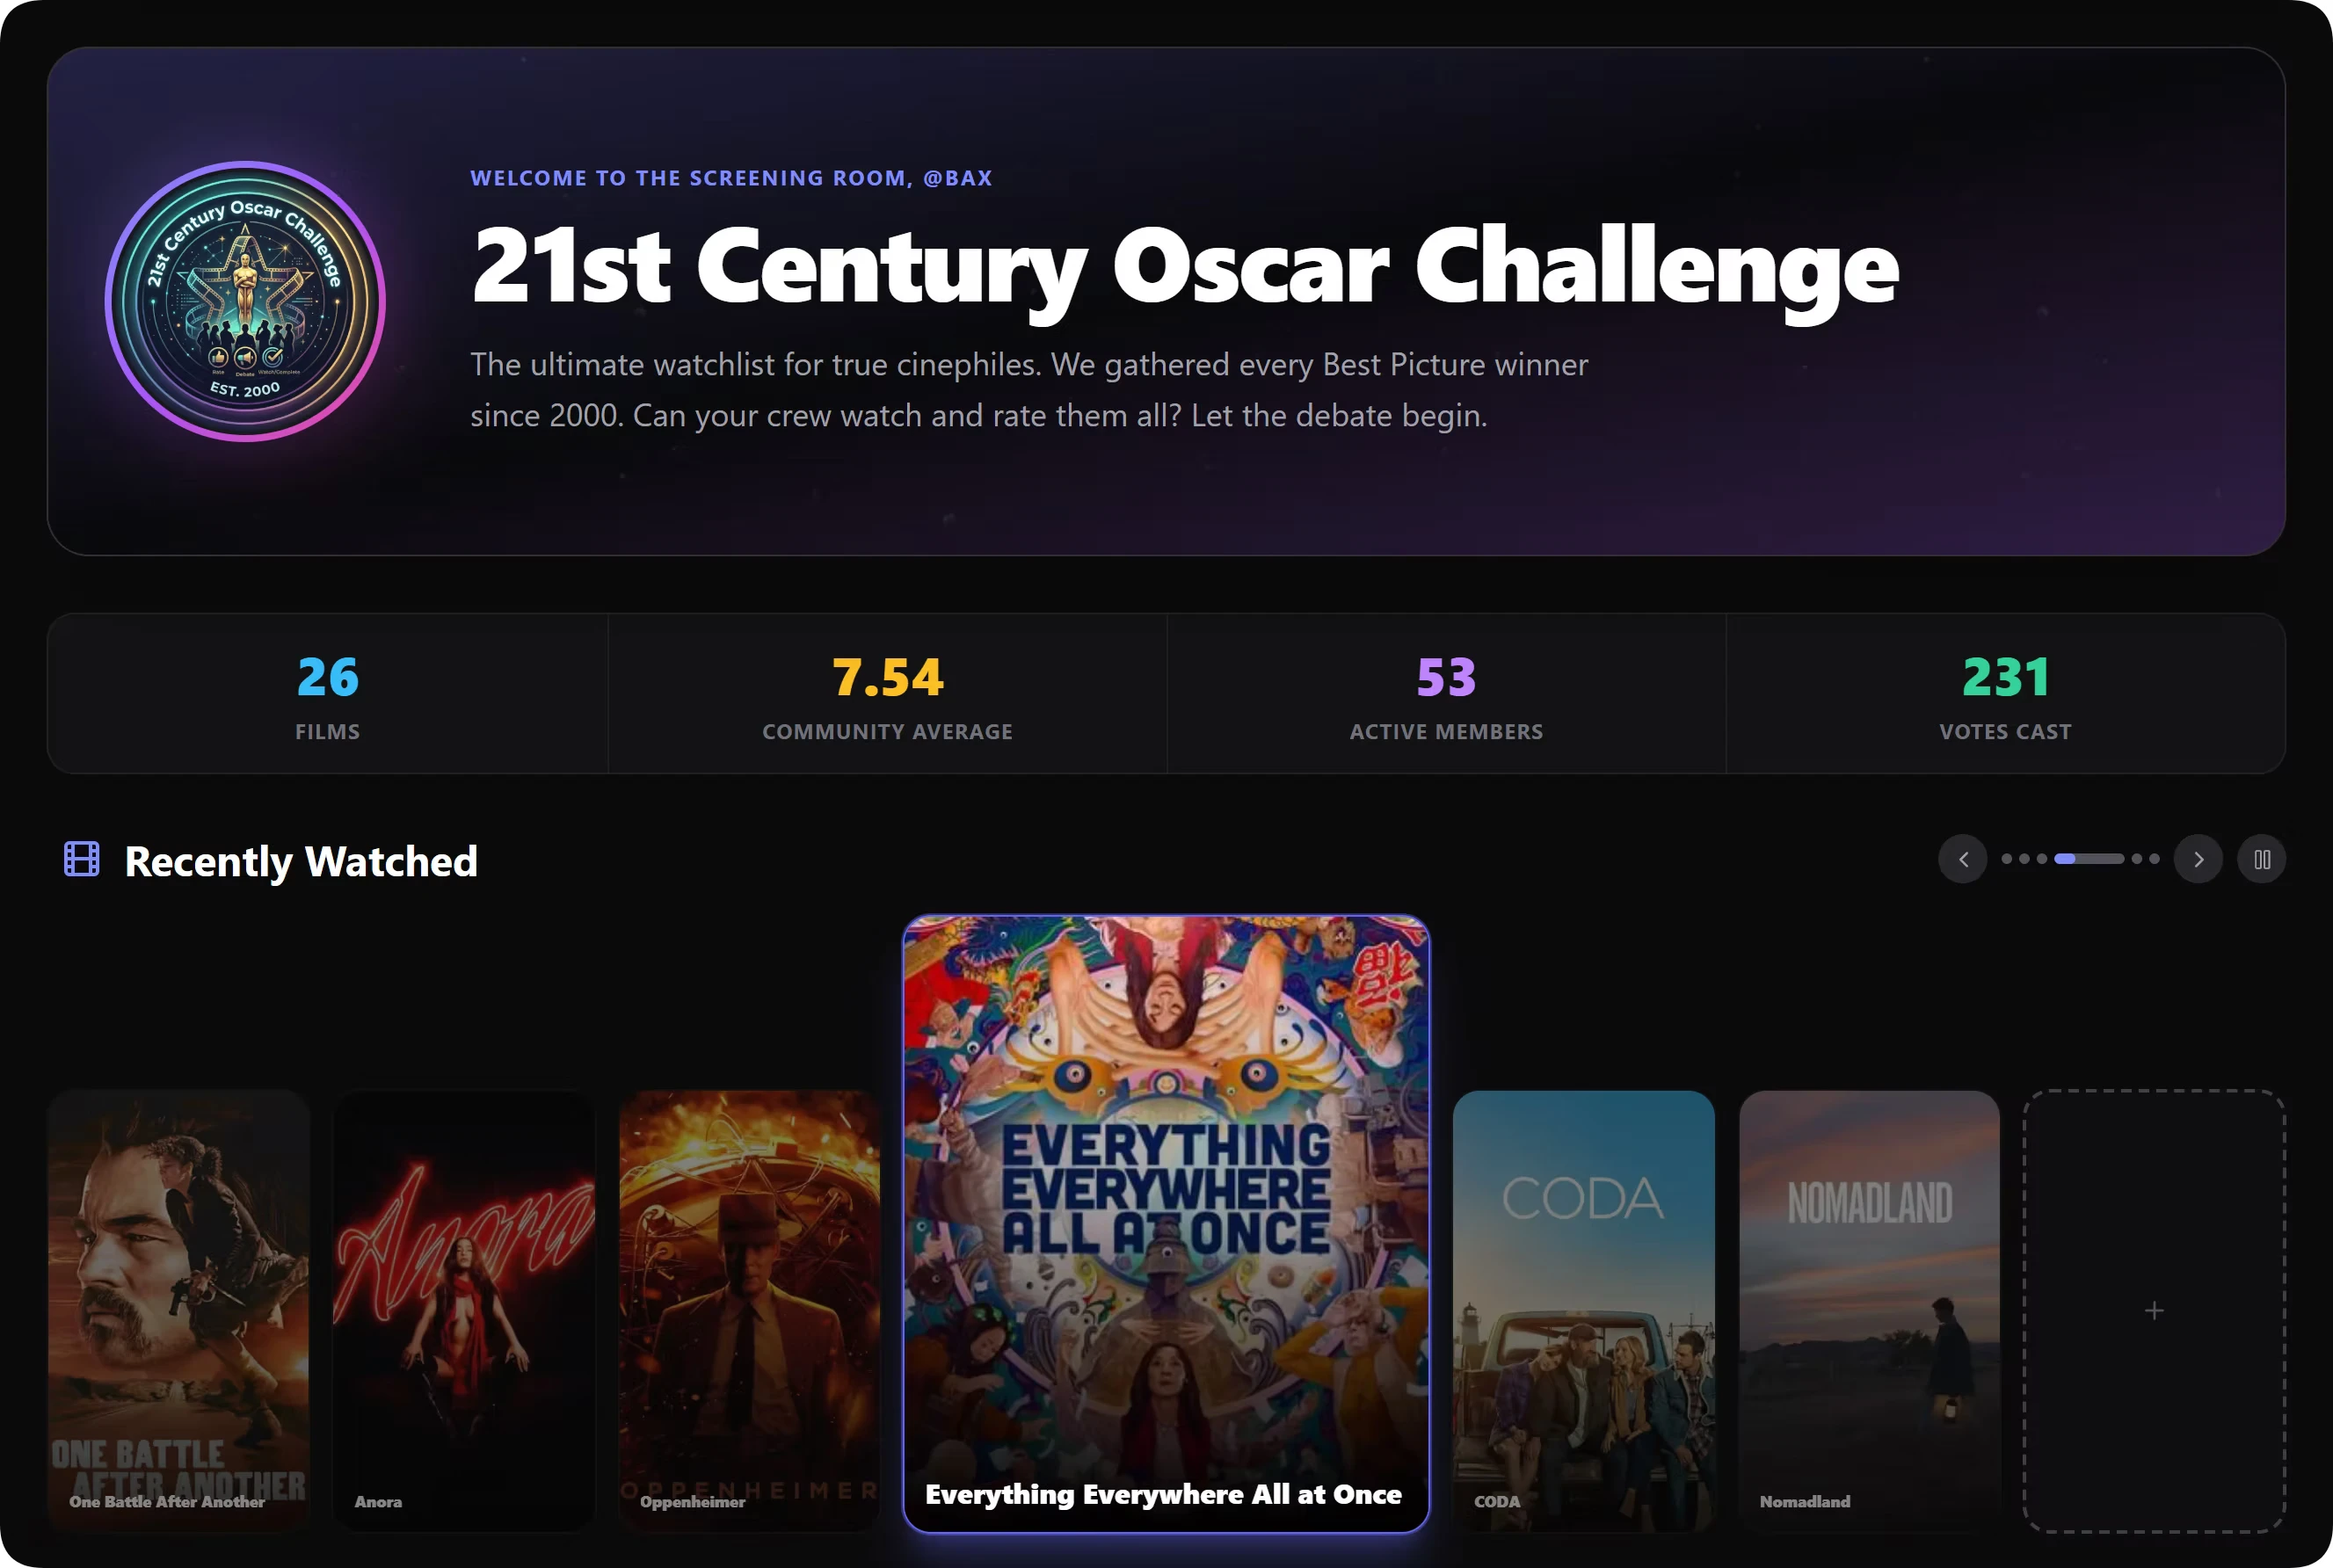Click the 231 Votes Cast stat

[x=2006, y=694]
